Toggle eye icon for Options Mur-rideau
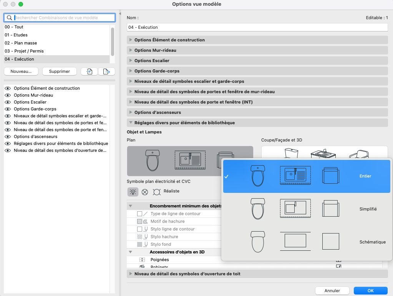393x296 pixels. point(8,95)
